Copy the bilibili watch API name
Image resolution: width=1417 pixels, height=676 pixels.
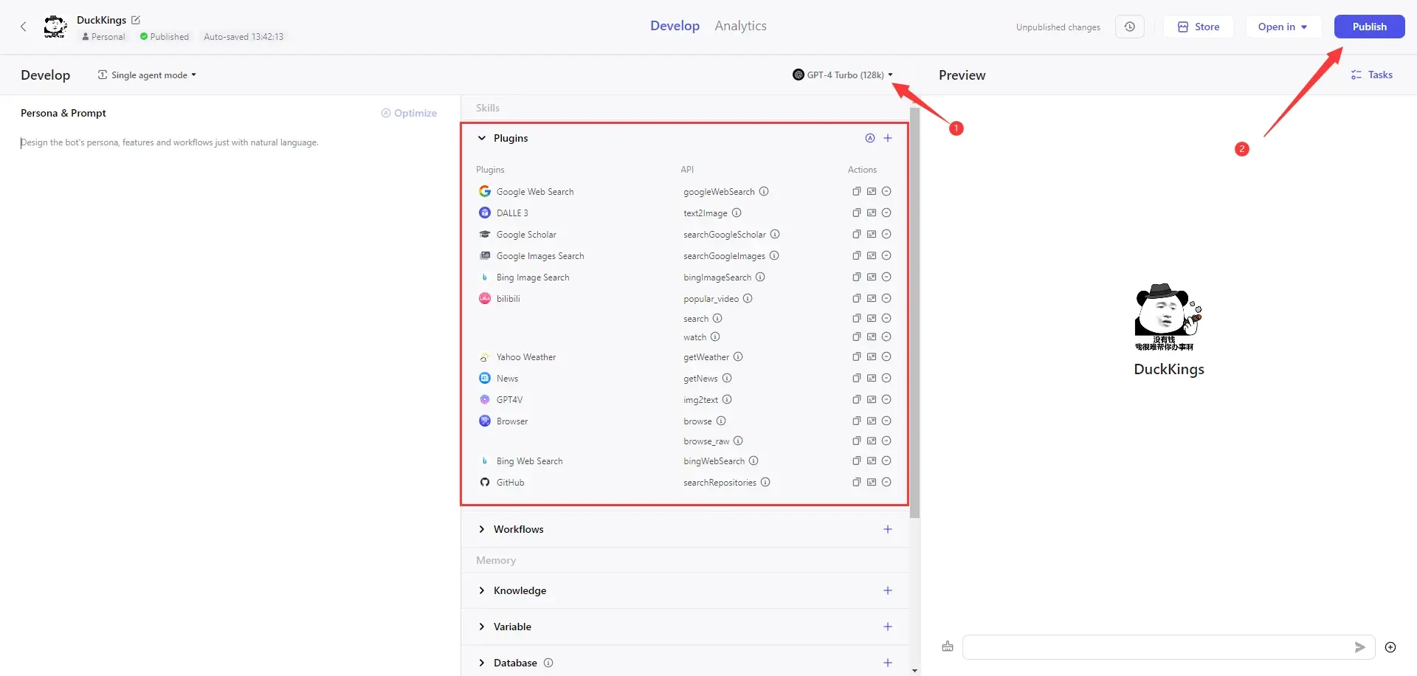[857, 337]
